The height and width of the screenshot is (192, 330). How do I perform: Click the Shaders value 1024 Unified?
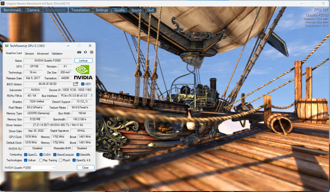[x=37, y=101]
